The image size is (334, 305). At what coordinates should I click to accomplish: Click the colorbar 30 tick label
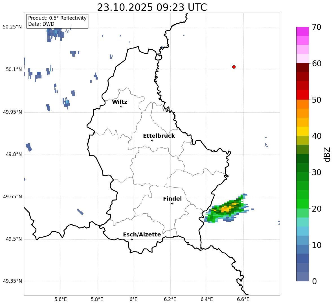point(316,172)
